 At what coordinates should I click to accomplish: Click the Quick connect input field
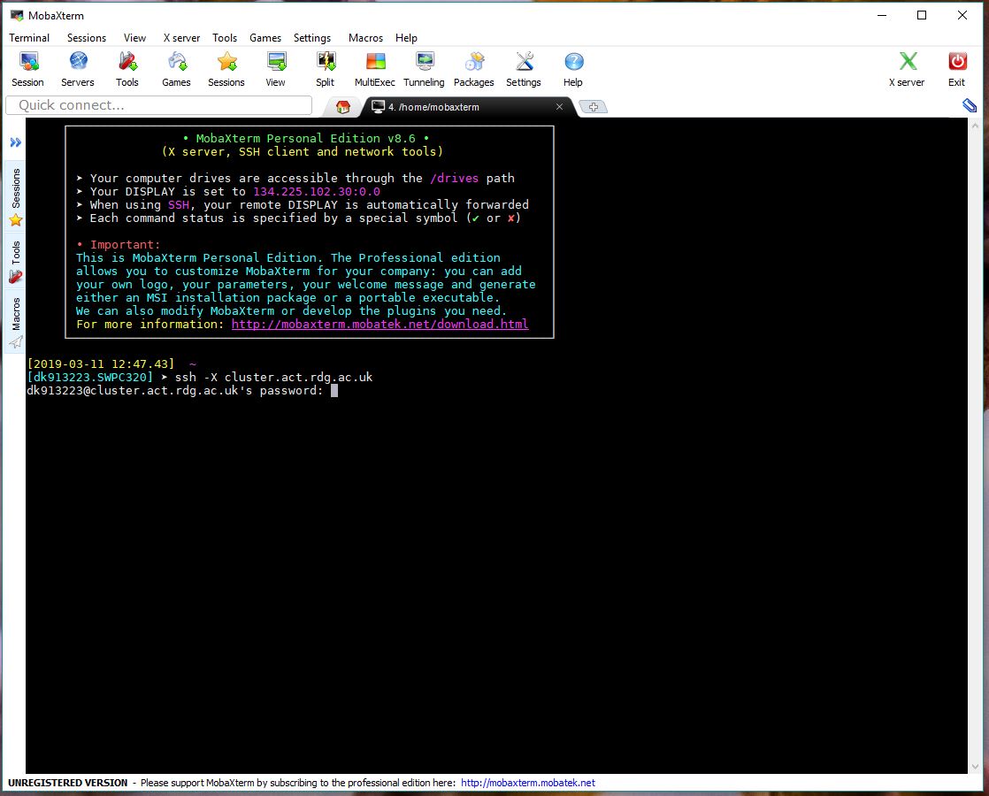(159, 105)
